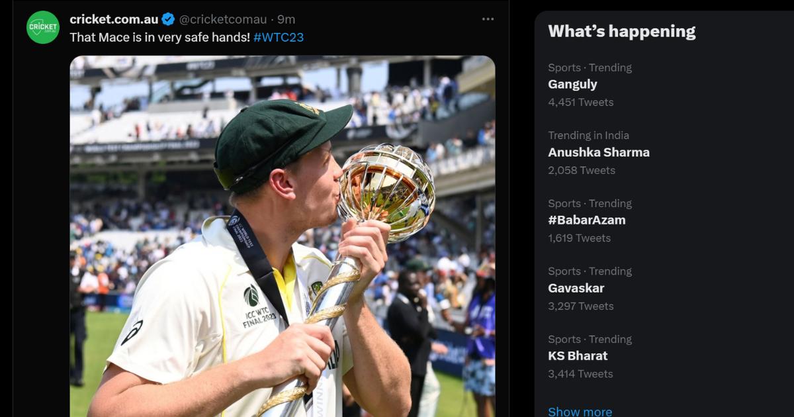Select the KS Bharat trending topic
Screen dimensions: 794x417
(x=578, y=355)
